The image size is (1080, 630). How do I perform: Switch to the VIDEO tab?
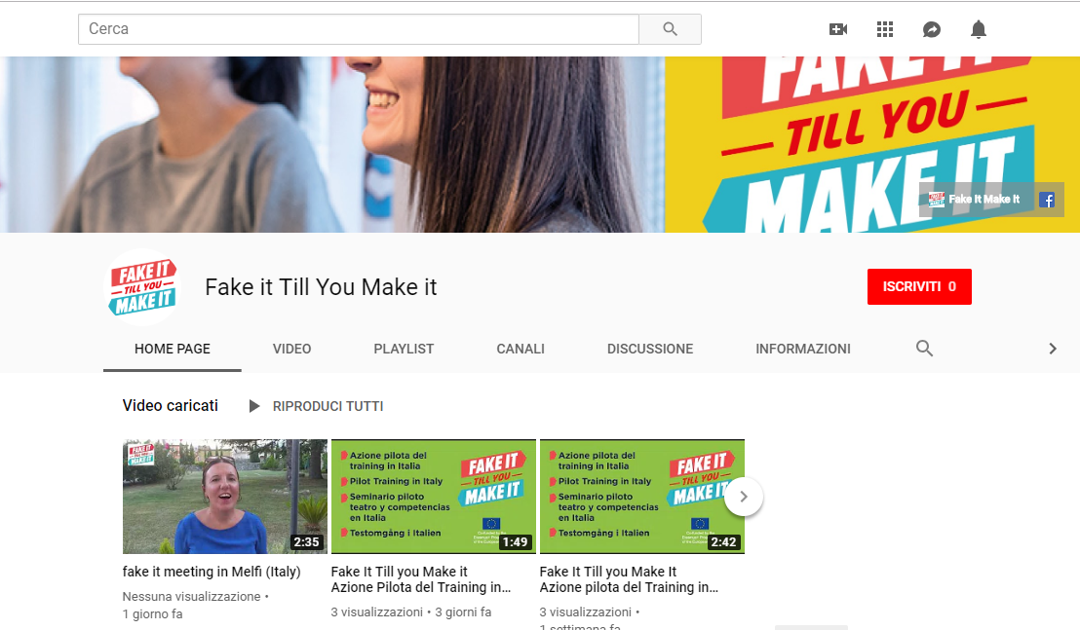pyautogui.click(x=291, y=348)
